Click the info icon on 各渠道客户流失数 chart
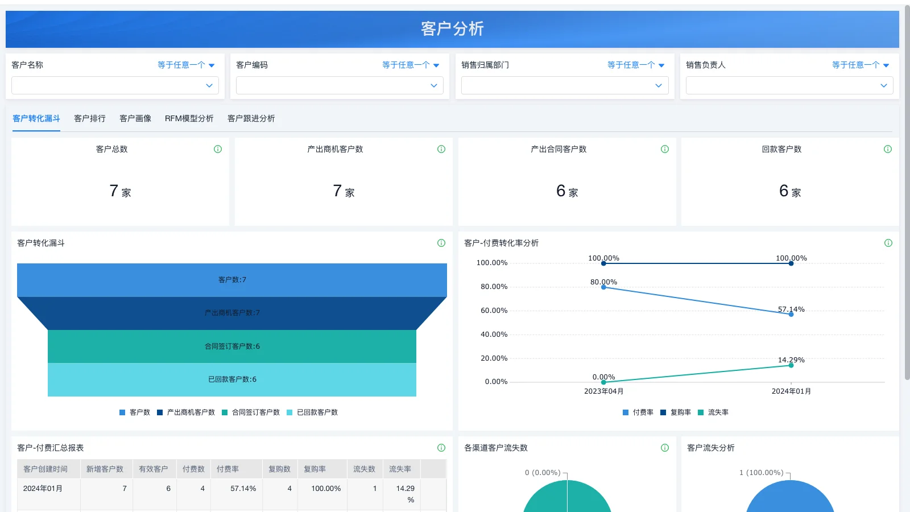The image size is (910, 512). tap(664, 448)
